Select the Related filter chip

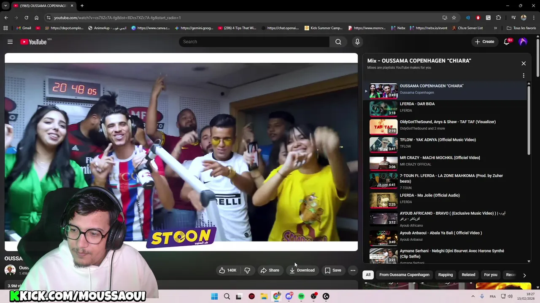tap(468, 275)
